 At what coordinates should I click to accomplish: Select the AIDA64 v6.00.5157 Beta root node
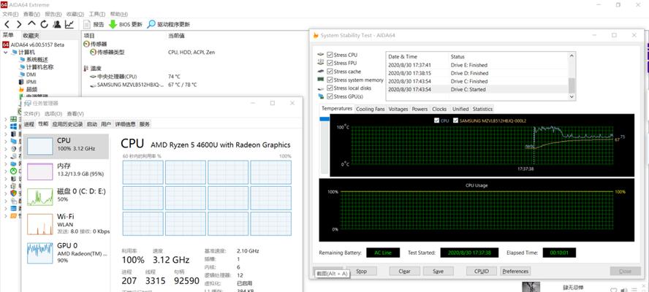tap(33, 45)
